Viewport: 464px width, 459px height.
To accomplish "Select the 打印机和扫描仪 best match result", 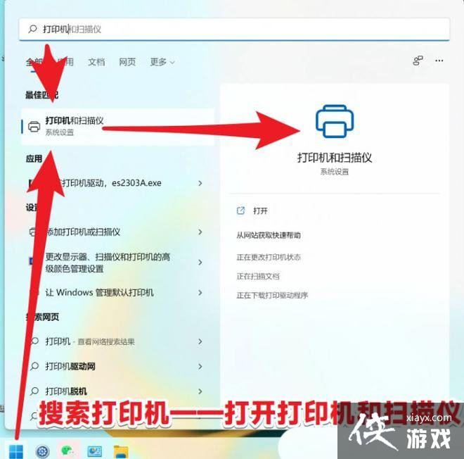I will click(x=118, y=127).
